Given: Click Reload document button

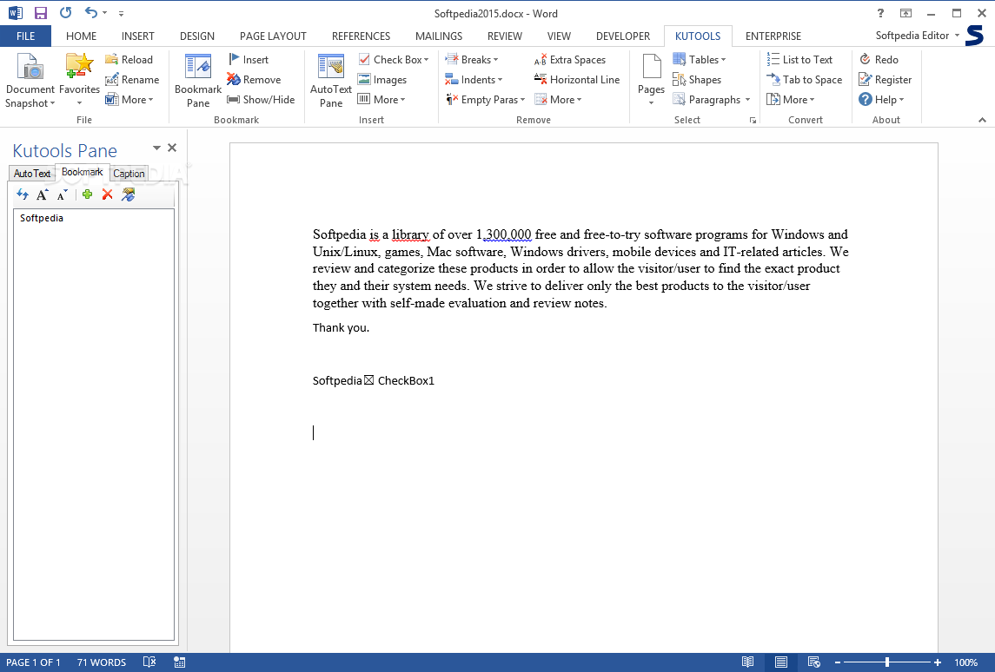Looking at the screenshot, I should click(x=129, y=60).
